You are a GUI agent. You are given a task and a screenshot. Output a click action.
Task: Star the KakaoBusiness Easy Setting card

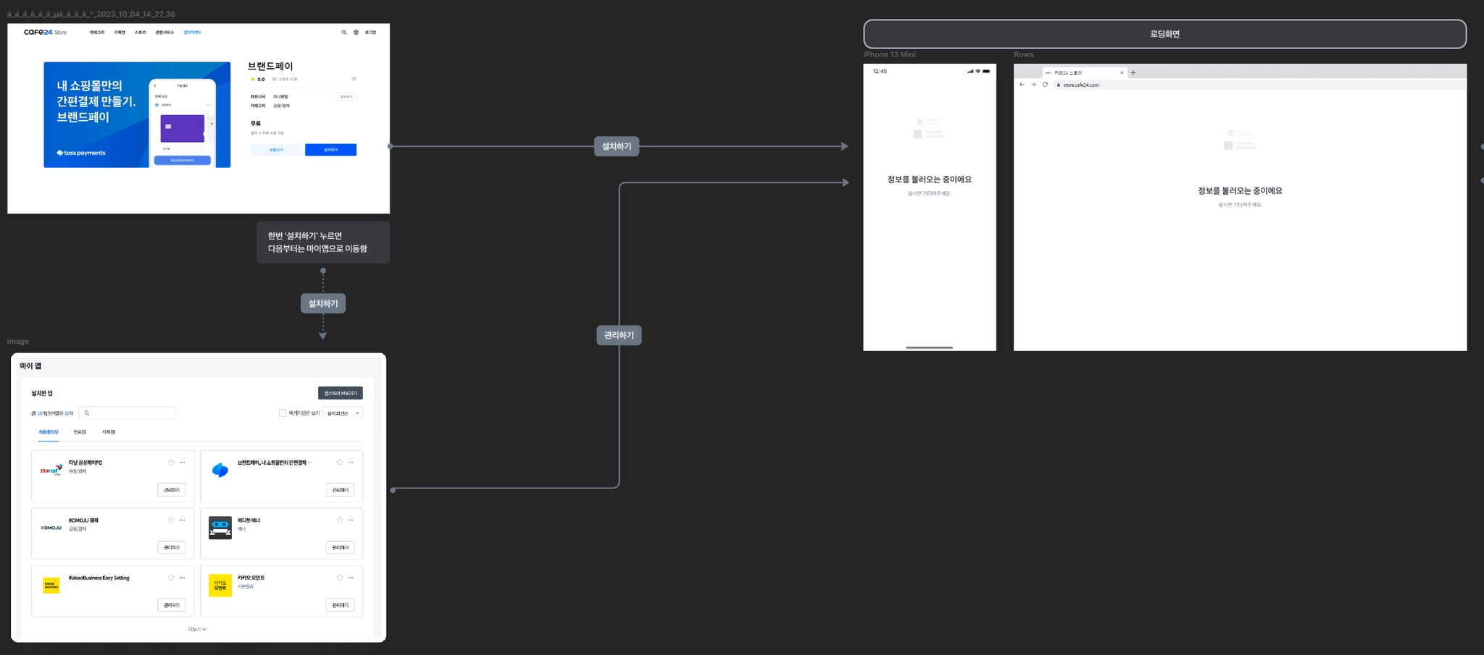171,578
